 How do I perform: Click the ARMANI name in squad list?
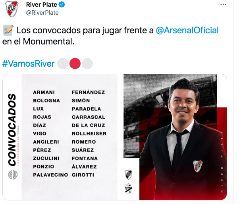[x=44, y=92]
